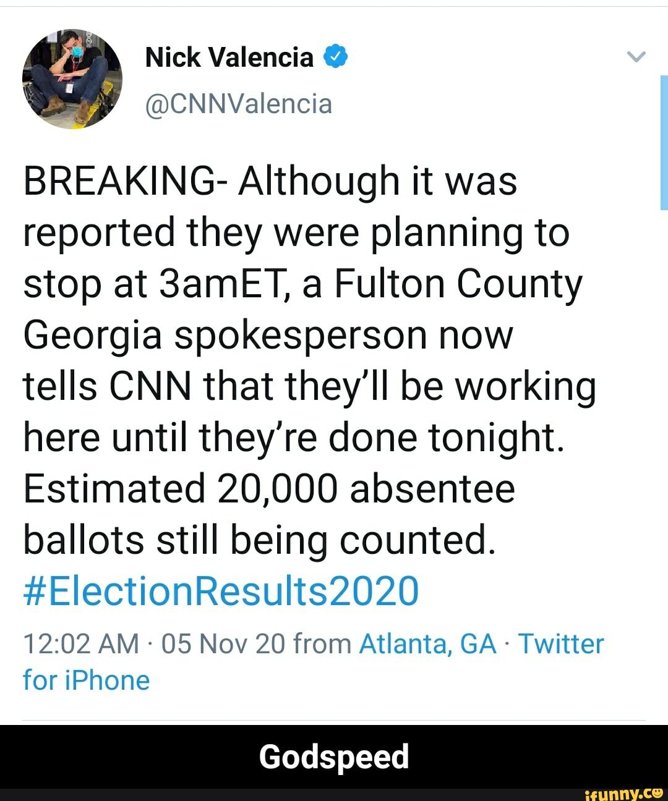Open the #ElectionResults2020 hashtag
The height and width of the screenshot is (801, 668).
220,592
